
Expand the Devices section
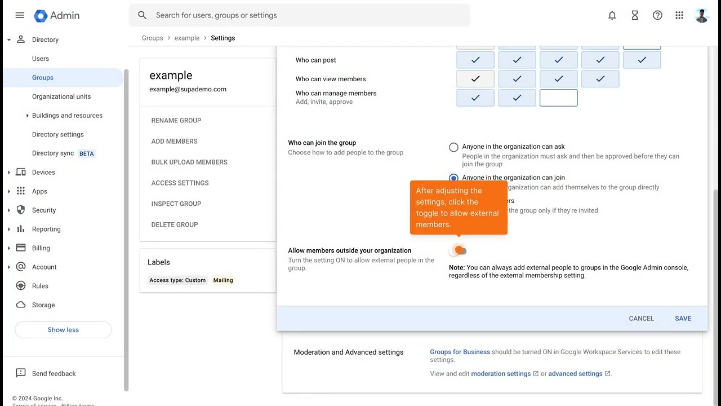click(9, 173)
